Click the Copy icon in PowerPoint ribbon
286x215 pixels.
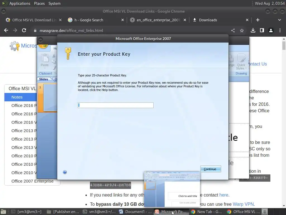point(54,62)
